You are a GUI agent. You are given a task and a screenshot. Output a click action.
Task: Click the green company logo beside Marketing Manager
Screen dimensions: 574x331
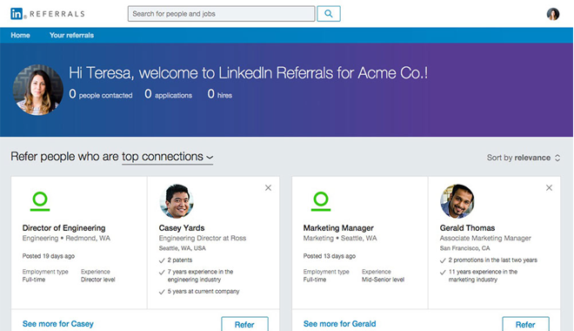tap(321, 201)
